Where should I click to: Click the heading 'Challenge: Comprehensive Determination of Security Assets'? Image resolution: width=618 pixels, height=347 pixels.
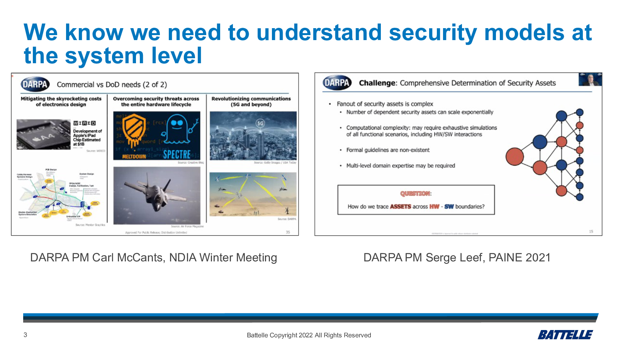[x=457, y=83]
